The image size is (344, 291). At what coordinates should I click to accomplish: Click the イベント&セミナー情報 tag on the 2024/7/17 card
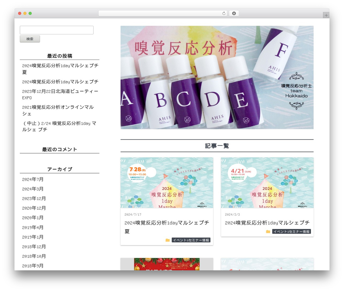tap(191, 240)
